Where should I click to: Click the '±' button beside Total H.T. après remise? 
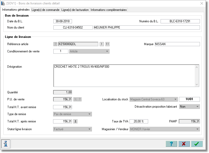[75, 121]
